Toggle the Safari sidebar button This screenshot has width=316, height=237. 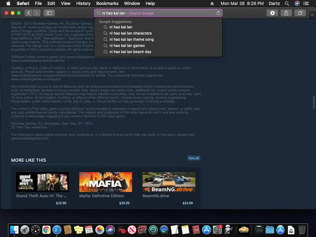click(49, 13)
